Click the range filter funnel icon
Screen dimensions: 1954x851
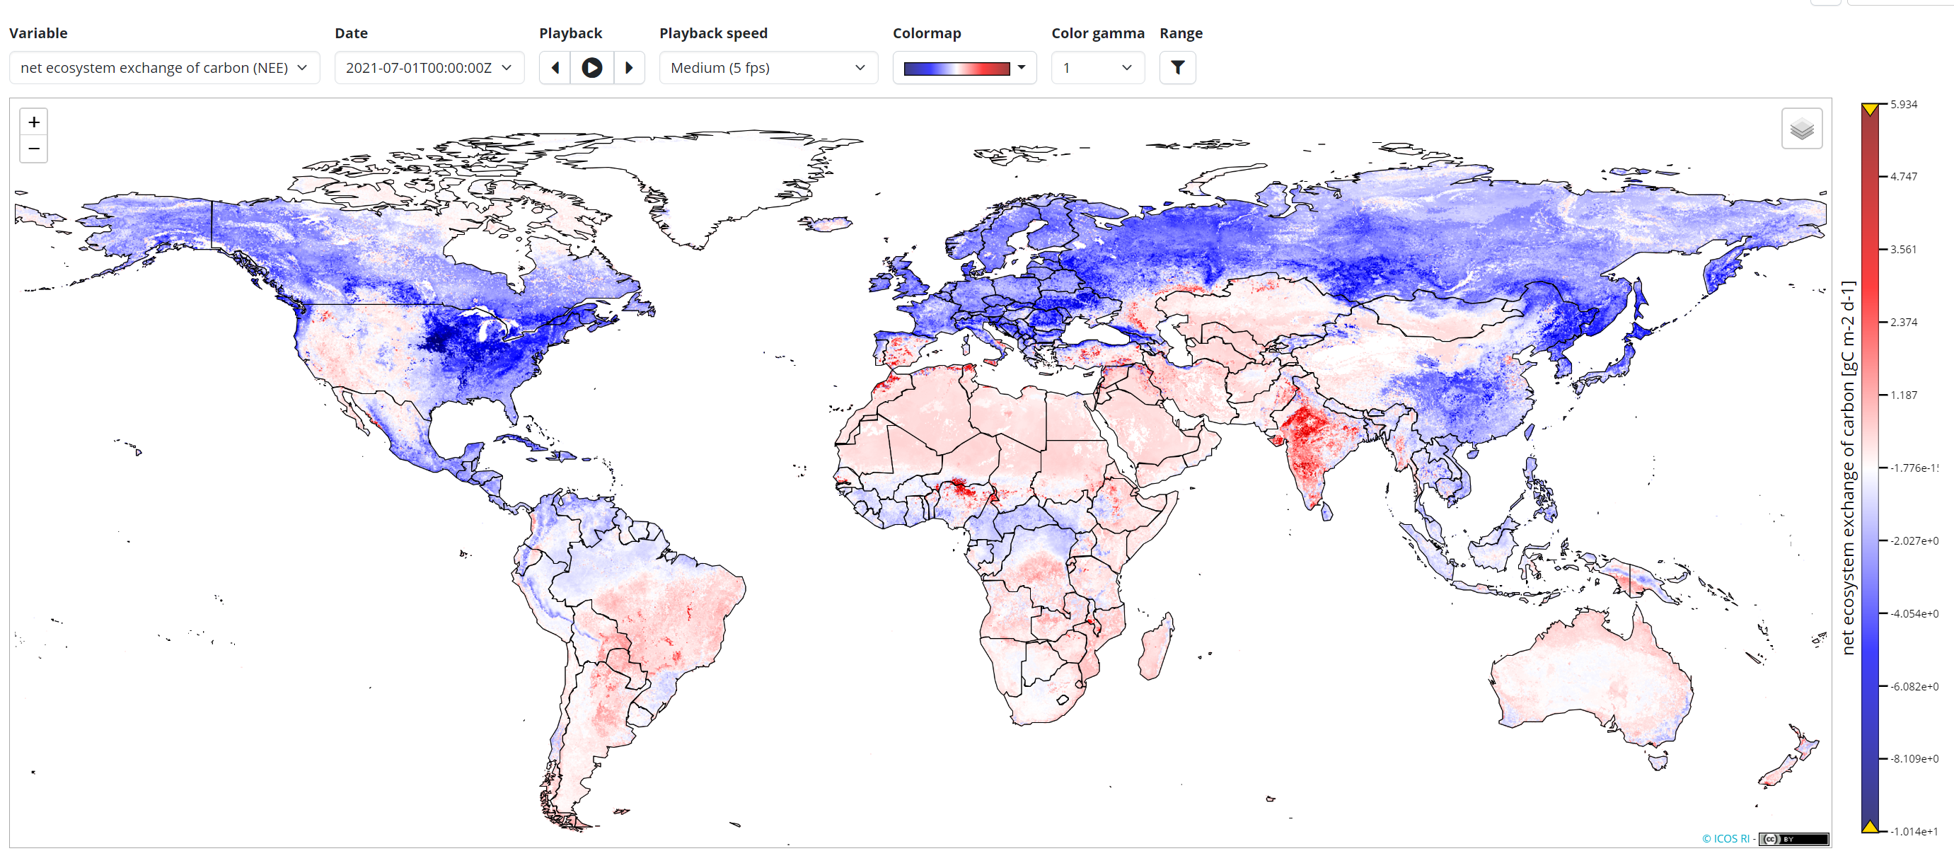(x=1177, y=67)
